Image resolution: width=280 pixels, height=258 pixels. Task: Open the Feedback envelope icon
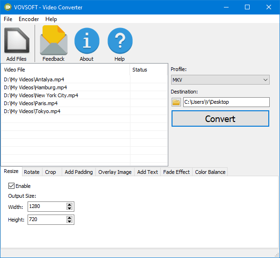point(54,40)
